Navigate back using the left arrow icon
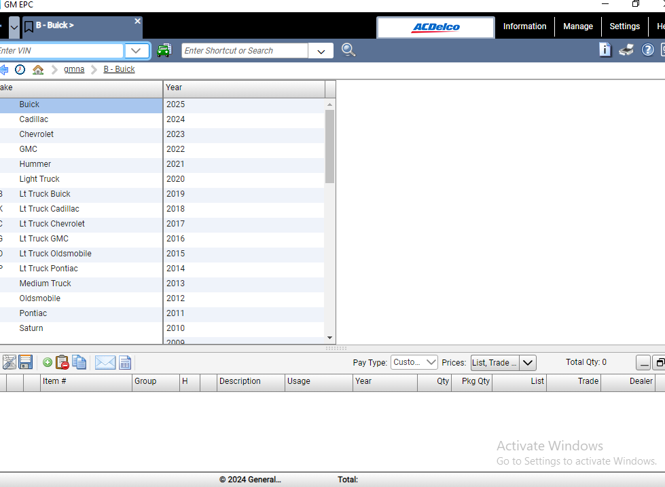 click(x=5, y=69)
